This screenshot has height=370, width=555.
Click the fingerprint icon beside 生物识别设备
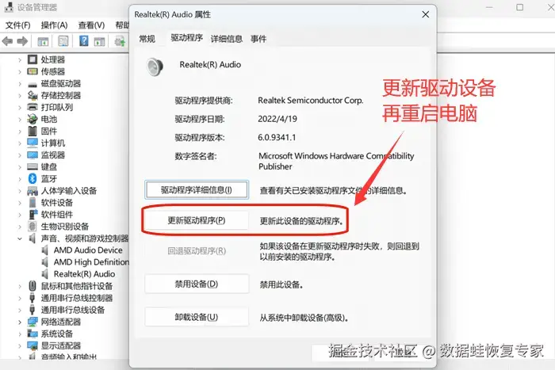click(x=33, y=227)
